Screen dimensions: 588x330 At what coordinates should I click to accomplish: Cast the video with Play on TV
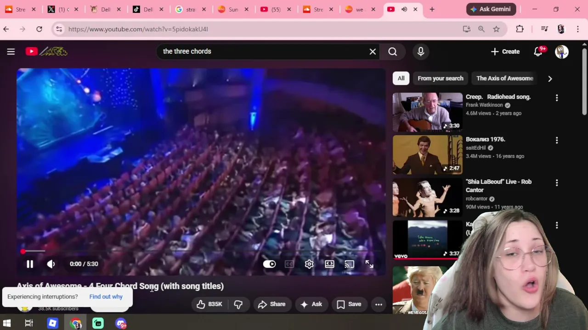point(350,264)
